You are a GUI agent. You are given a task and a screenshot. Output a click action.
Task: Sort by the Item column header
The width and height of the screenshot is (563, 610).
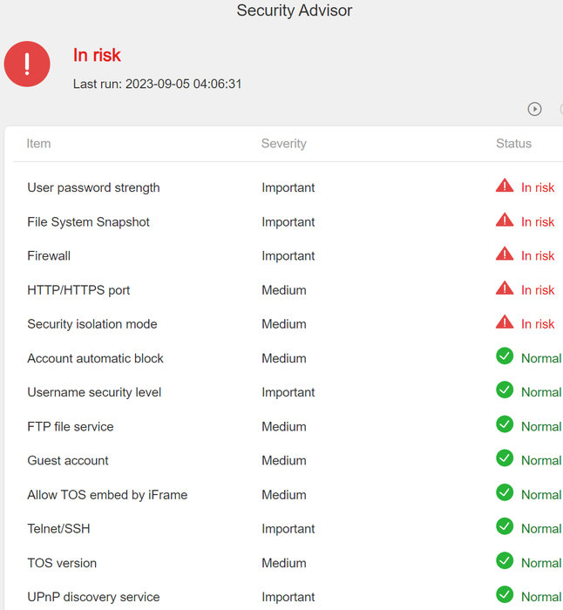(39, 144)
